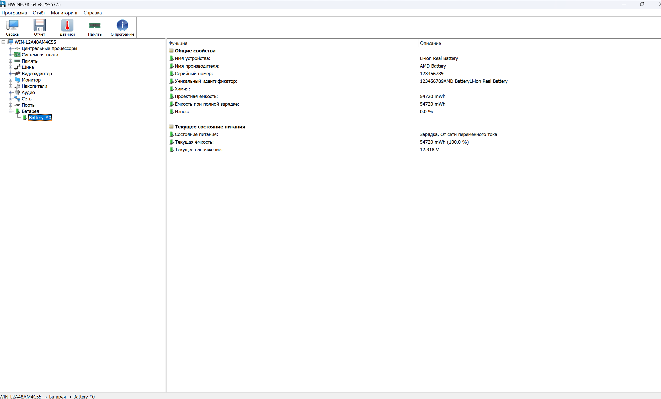The width and height of the screenshot is (661, 399).
Task: Open the Программа menu
Action: tap(14, 13)
